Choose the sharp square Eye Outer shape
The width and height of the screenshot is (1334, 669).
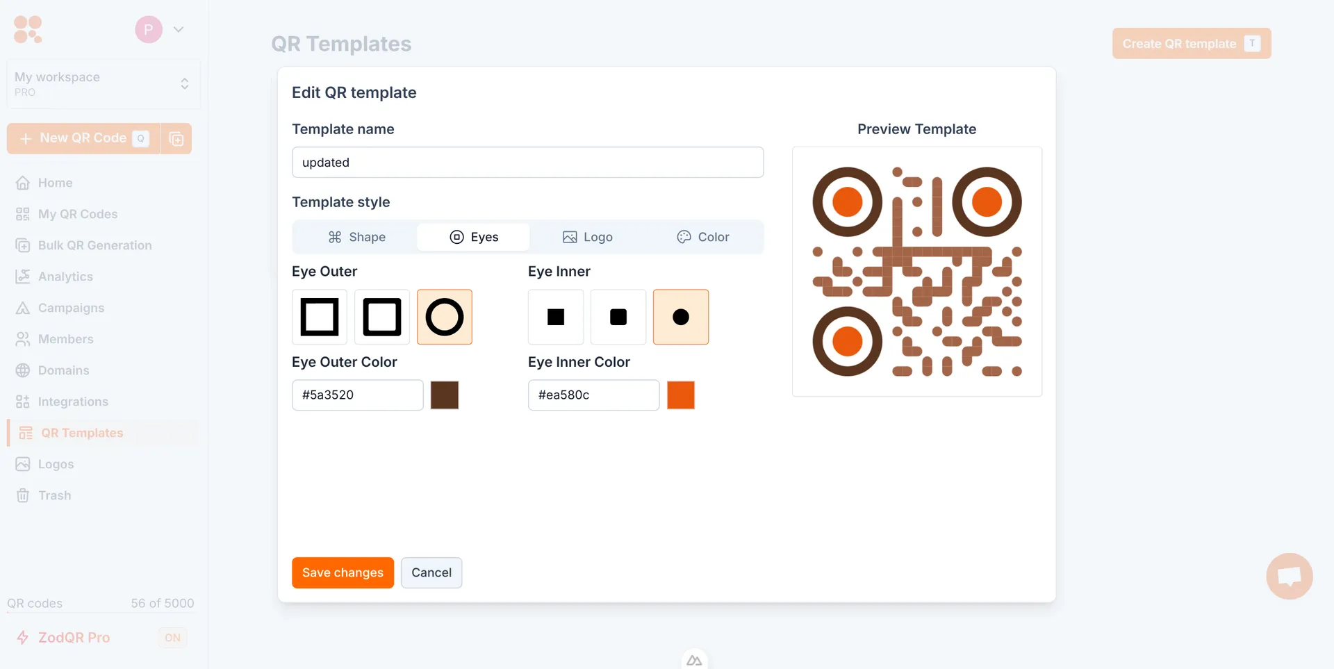click(x=320, y=317)
